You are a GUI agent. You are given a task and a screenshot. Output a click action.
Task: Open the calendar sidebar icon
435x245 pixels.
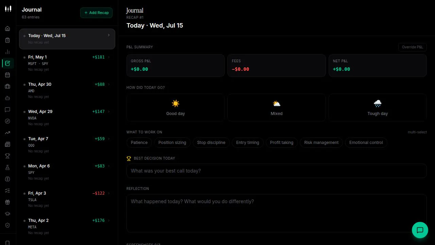pos(7,75)
